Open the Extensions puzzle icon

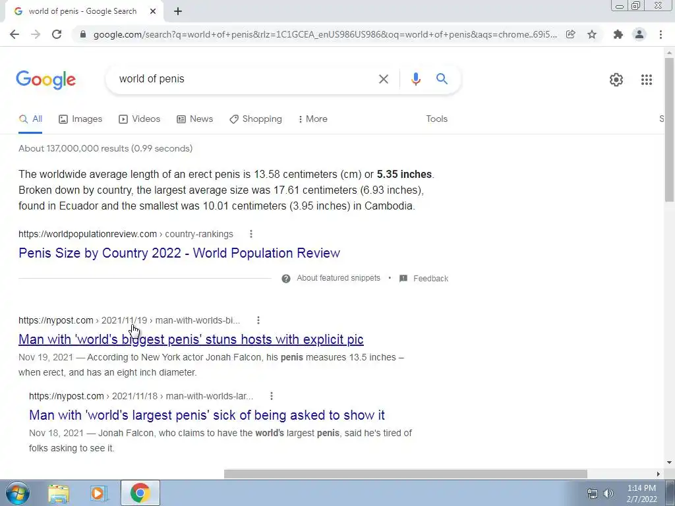(618, 34)
